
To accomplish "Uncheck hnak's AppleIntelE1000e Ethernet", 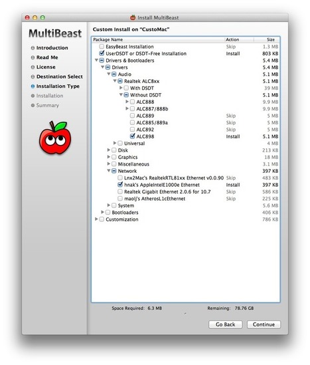I will (120, 185).
